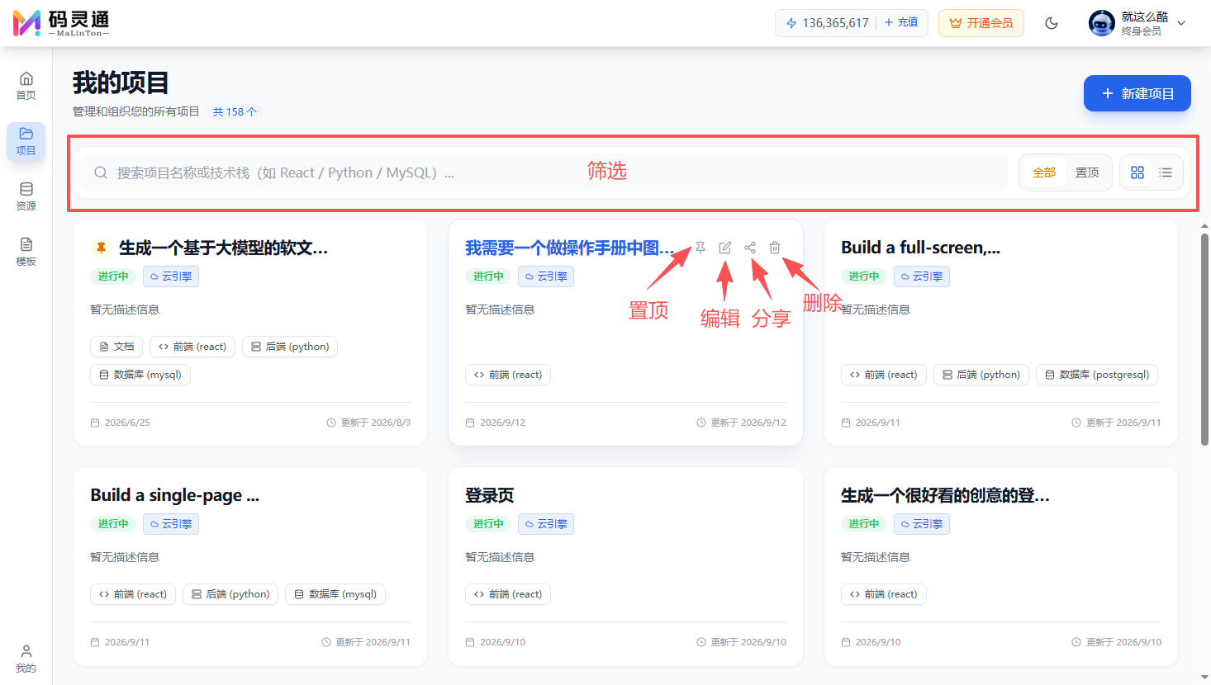Pin the 我需要一个做操作手册 project
This screenshot has width=1211, height=685.
700,248
